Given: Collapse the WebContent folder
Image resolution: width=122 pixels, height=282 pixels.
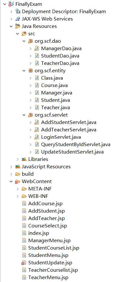Looking at the screenshot, I should pos(11,181).
